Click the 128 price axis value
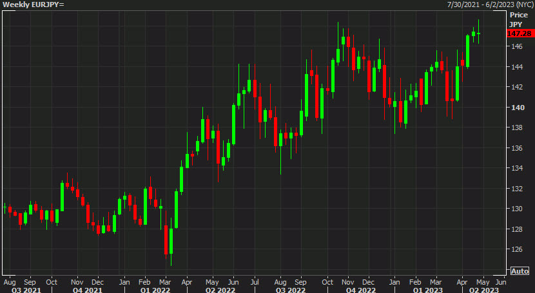This screenshot has width=535, height=293. [516, 229]
